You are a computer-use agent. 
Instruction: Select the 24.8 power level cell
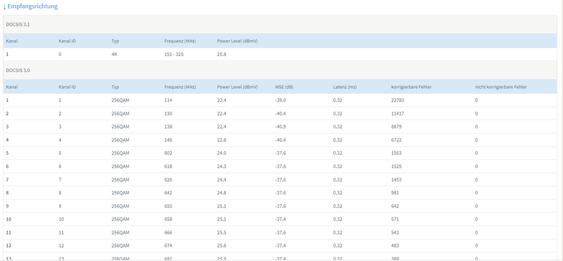pyautogui.click(x=222, y=193)
